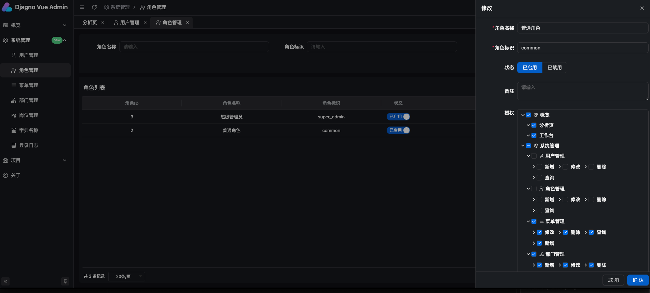
Task: Collapse the 系统管理 tree node in 授权
Action: pyautogui.click(x=523, y=146)
